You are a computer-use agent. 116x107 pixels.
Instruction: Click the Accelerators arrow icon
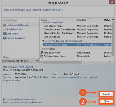4,34
